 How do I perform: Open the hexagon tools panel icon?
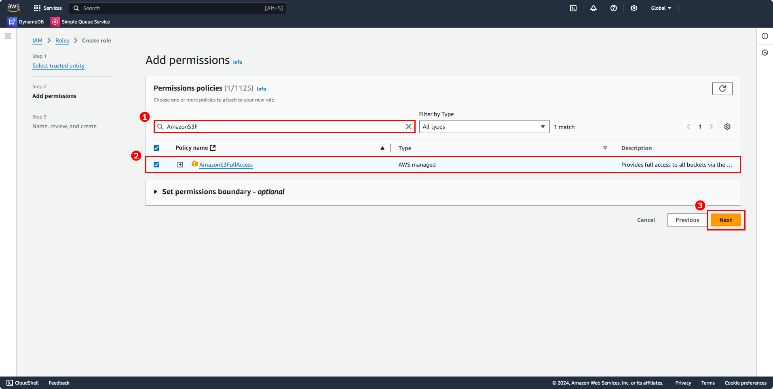click(x=765, y=53)
